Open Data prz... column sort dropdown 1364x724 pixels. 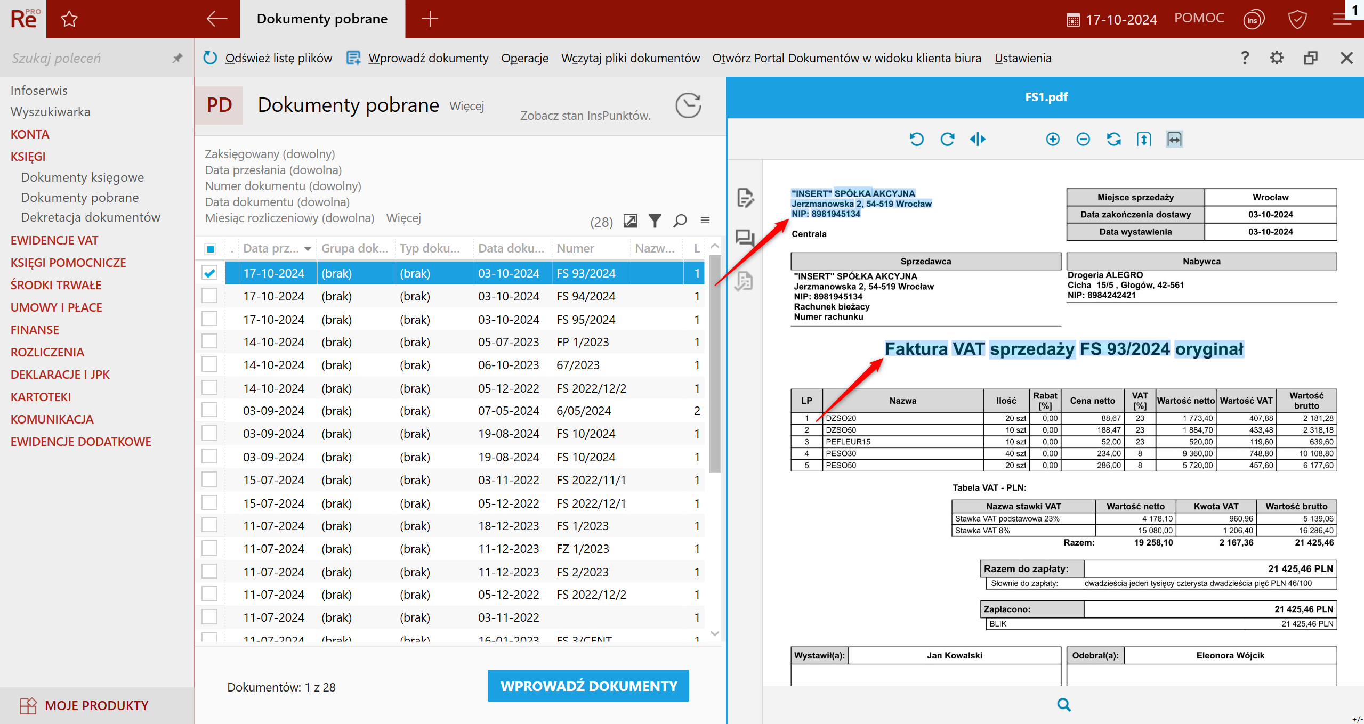tap(308, 249)
